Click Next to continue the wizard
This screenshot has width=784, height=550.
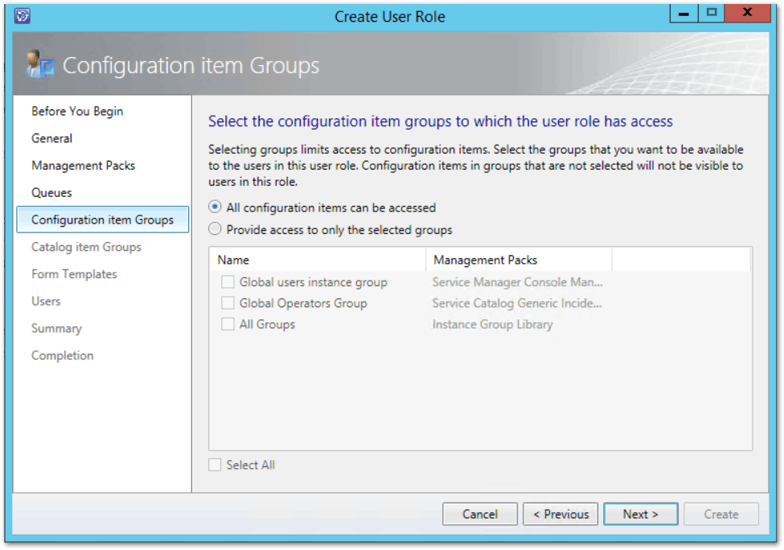click(x=640, y=514)
